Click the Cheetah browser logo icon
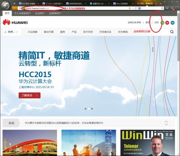Screen dimensions: 180x156 [x=6, y=5]
